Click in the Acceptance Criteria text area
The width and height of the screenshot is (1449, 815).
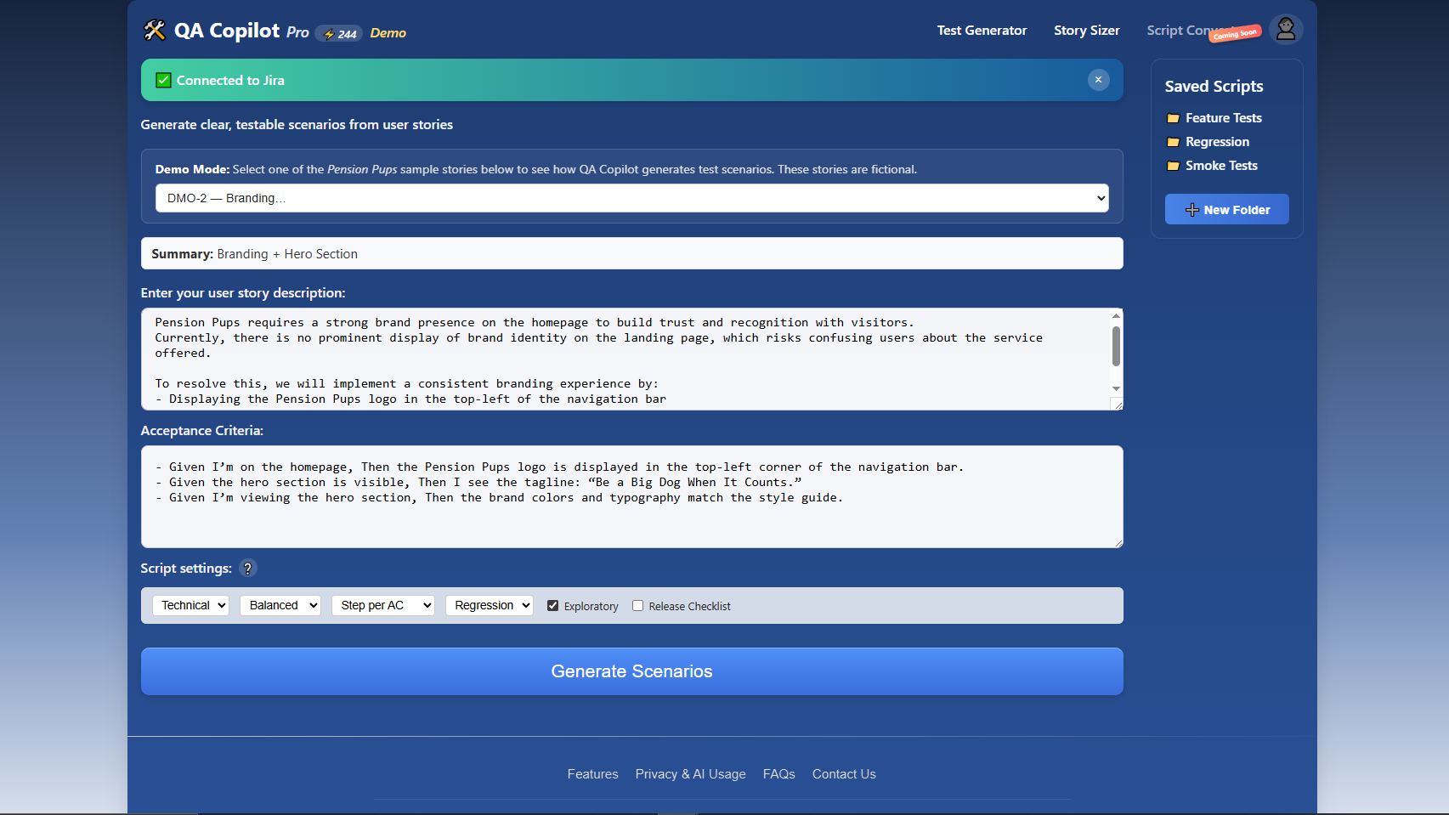click(x=631, y=518)
